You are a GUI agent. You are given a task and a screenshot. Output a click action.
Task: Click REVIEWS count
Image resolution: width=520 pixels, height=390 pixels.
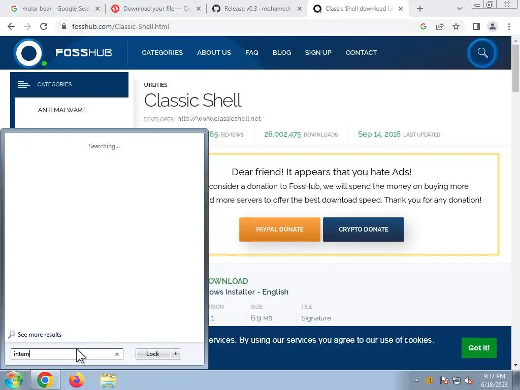pyautogui.click(x=226, y=134)
